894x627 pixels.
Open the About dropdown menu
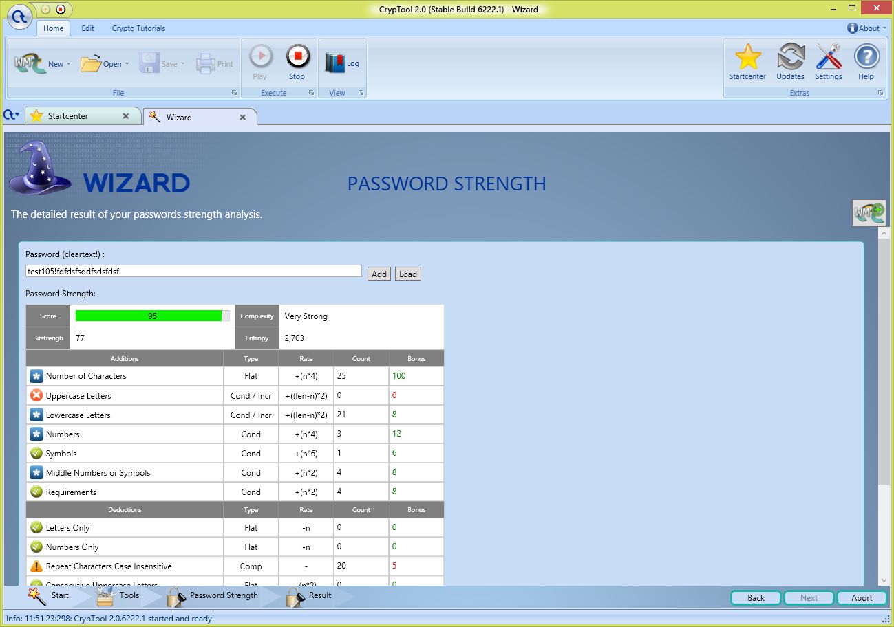867,28
